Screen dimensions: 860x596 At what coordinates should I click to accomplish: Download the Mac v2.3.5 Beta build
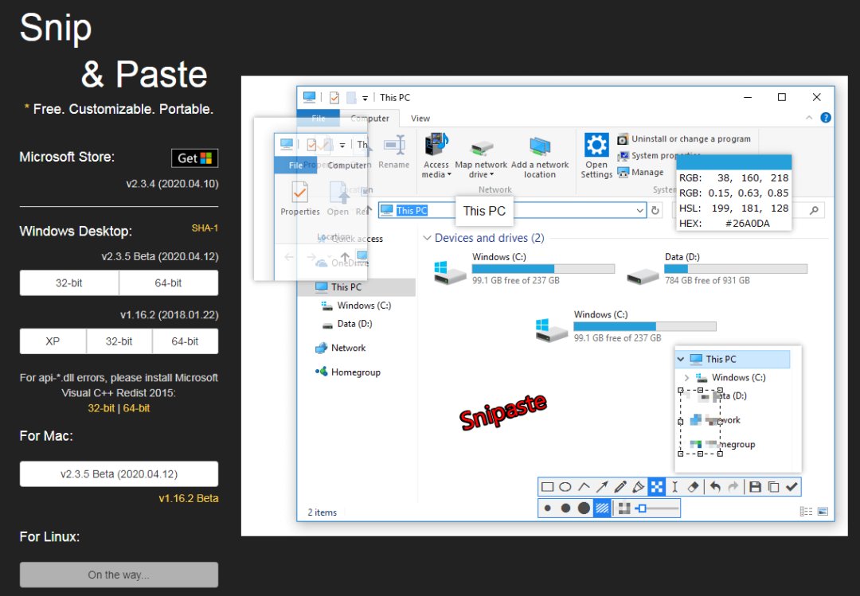coord(119,474)
